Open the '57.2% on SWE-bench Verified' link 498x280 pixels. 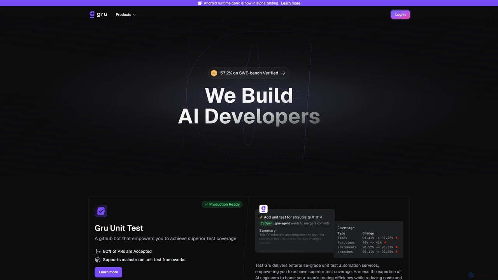tap(249, 73)
